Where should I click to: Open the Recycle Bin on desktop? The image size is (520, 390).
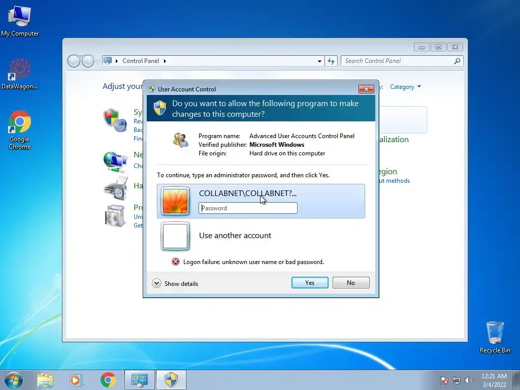pos(495,337)
